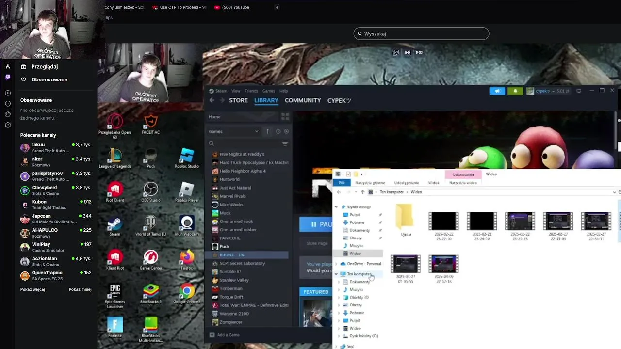Click Steam recent activity clock icon
This screenshot has width=621, height=349.
[278, 131]
